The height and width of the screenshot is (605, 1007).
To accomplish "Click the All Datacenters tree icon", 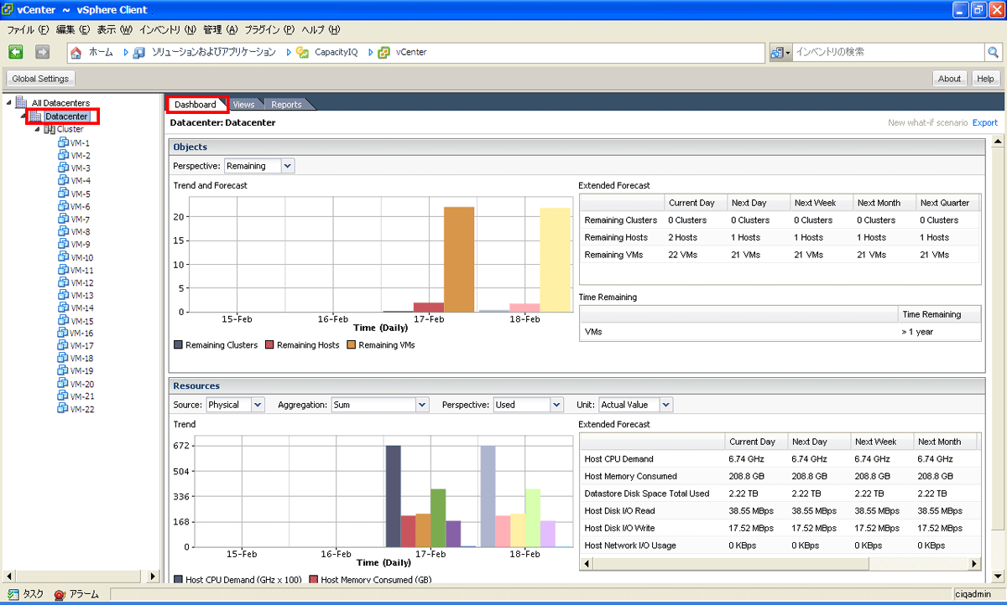I will point(22,103).
